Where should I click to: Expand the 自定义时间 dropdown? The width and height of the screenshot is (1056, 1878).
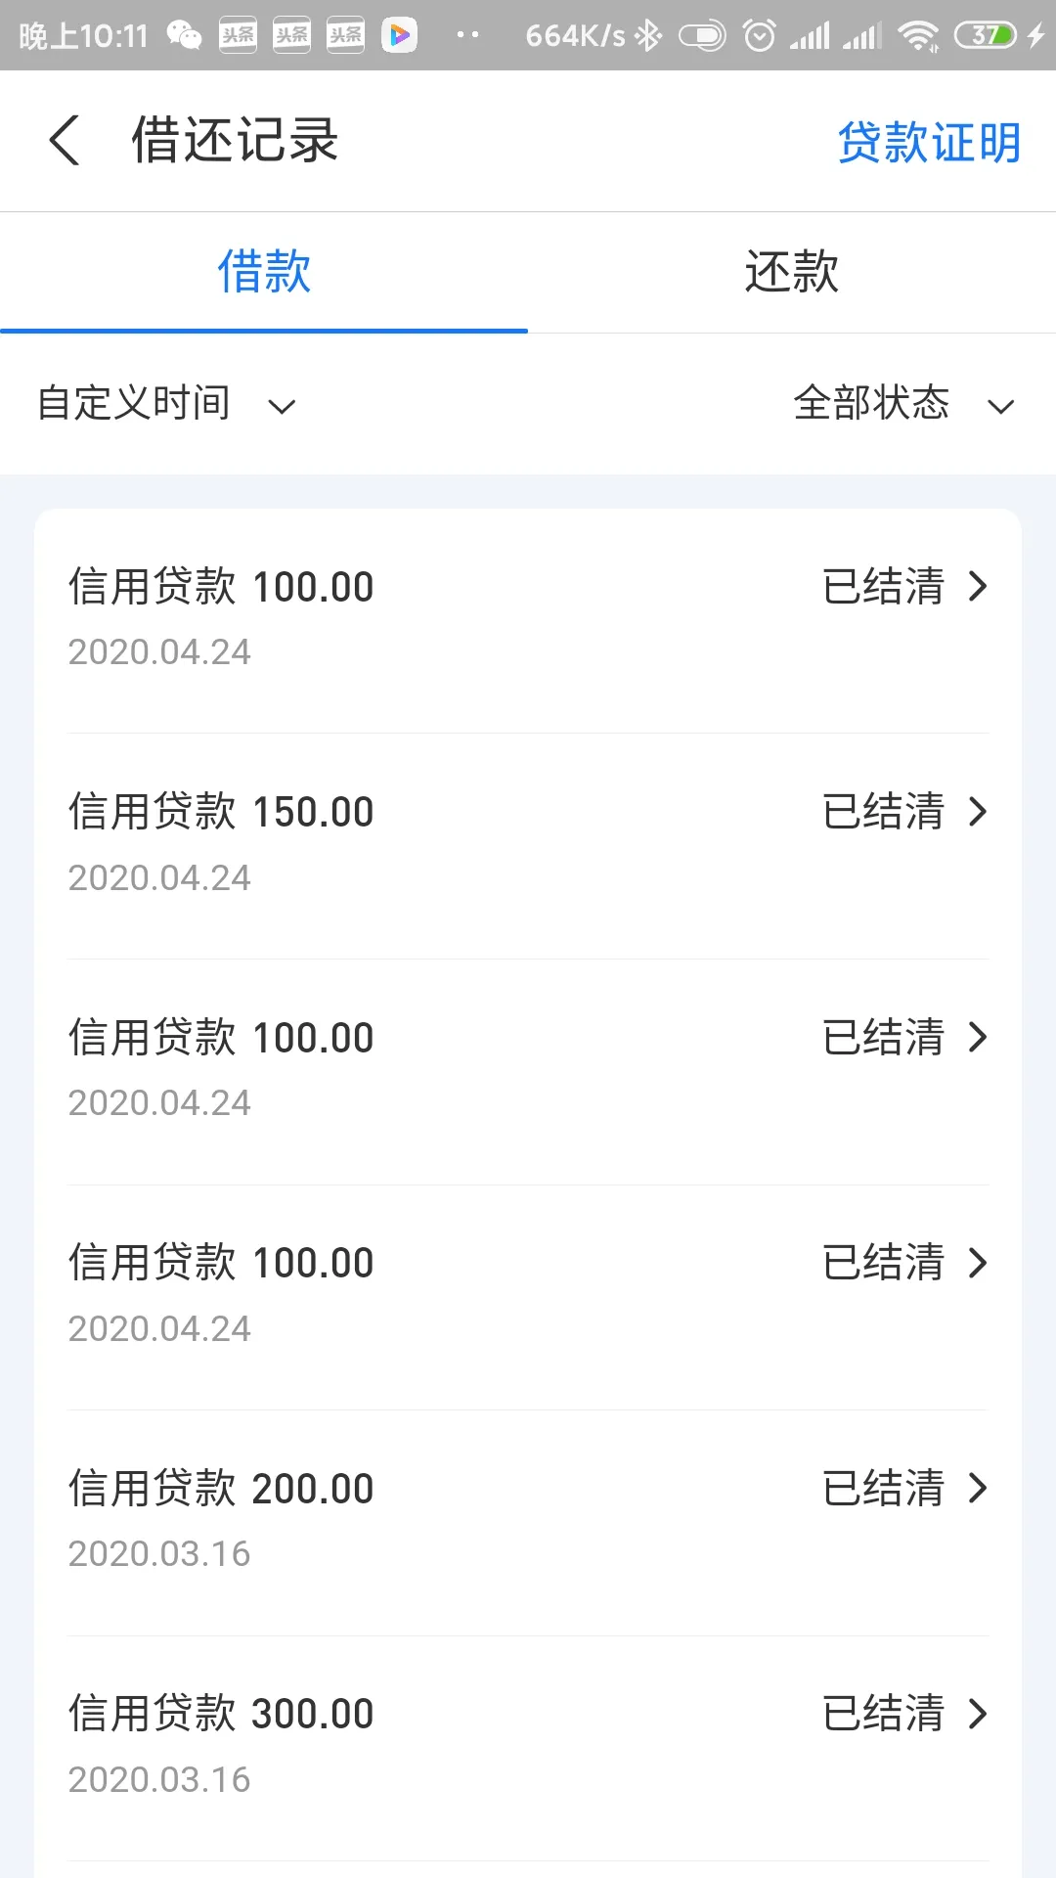pos(166,403)
